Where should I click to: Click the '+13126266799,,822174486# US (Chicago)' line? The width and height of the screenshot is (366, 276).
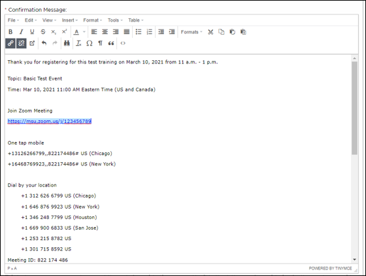coord(59,154)
